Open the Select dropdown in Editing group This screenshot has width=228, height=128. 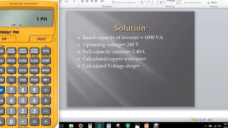[213, 2]
